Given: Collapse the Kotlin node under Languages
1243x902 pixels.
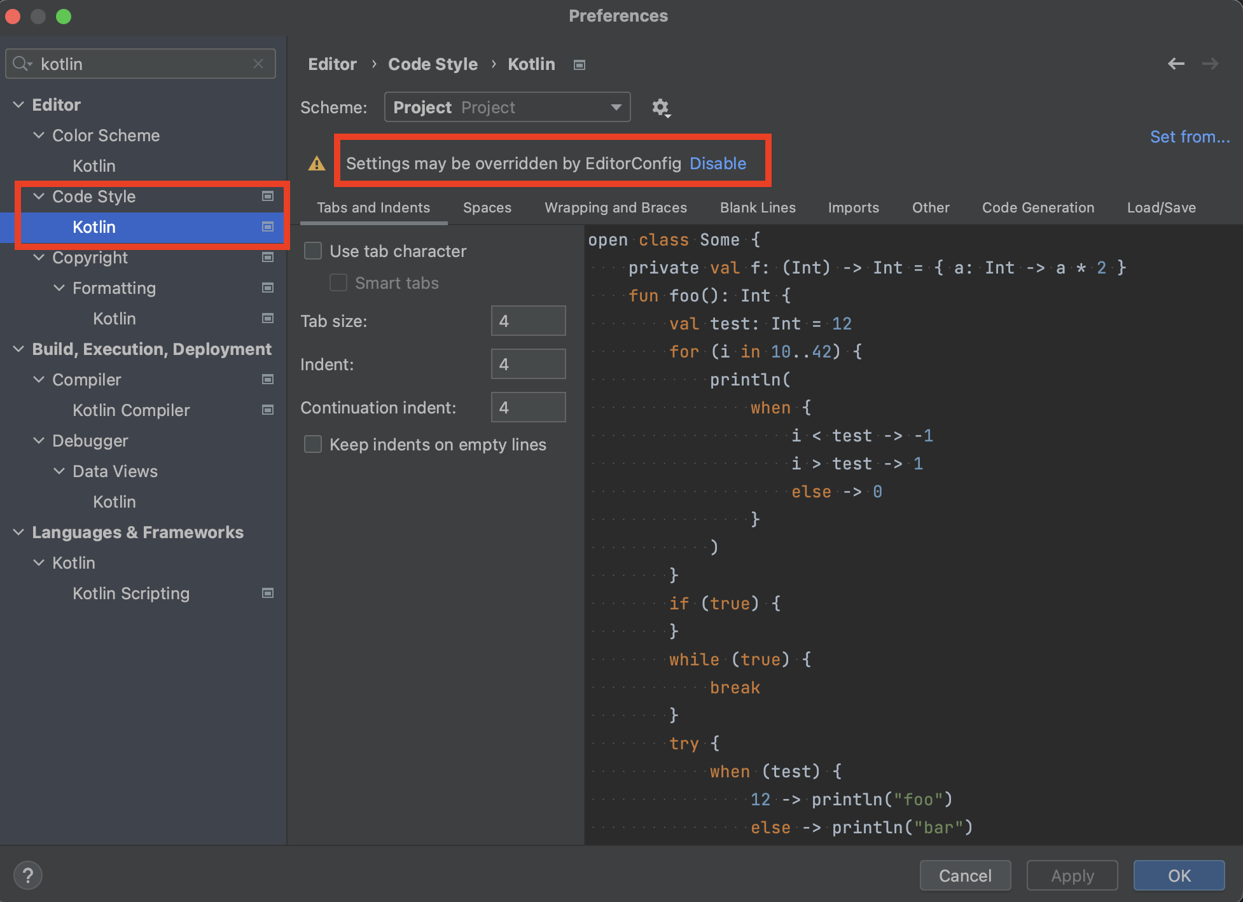Looking at the screenshot, I should (x=39, y=562).
